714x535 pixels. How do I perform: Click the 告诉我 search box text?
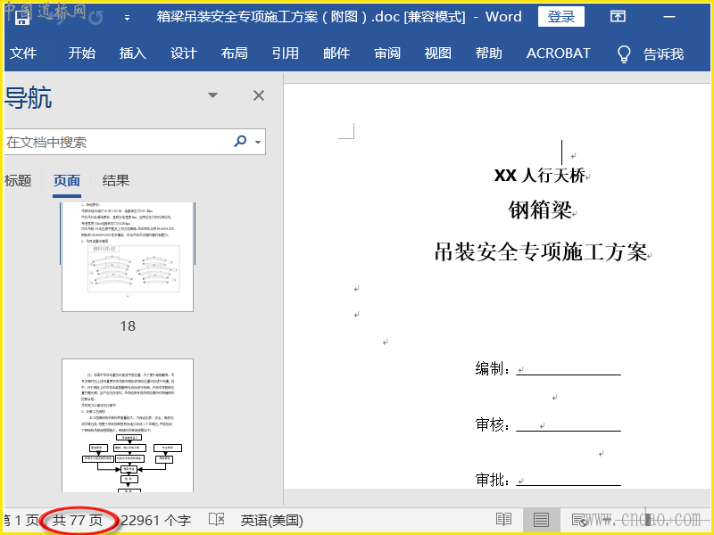click(663, 54)
